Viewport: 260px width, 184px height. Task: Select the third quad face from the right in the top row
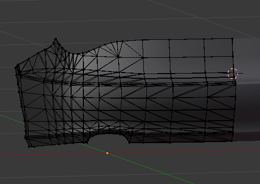point(156,49)
